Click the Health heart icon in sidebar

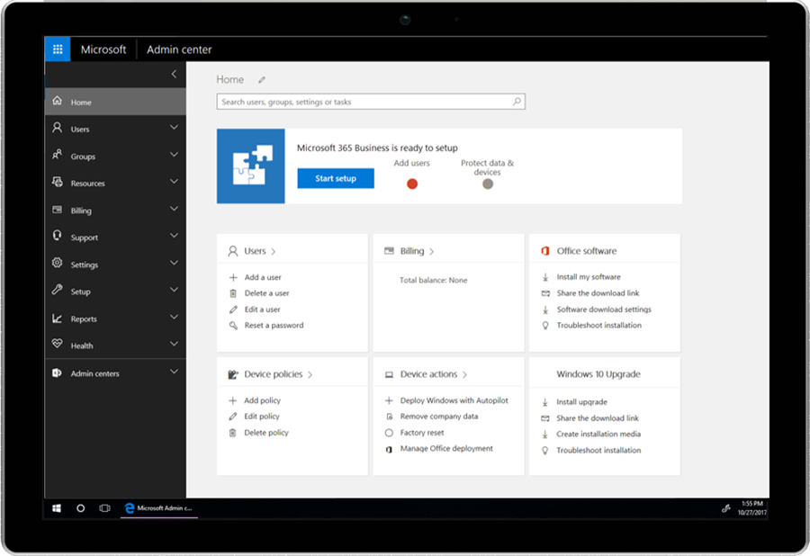pyautogui.click(x=58, y=345)
